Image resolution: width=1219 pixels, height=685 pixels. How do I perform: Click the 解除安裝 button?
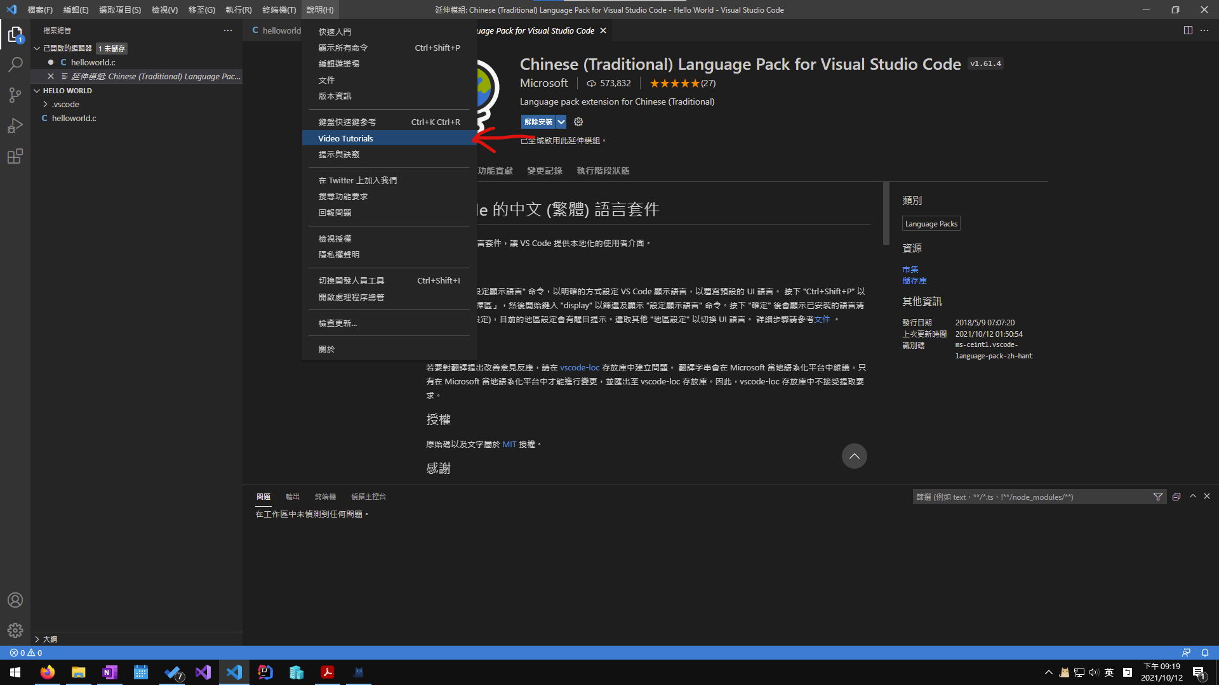(x=538, y=122)
